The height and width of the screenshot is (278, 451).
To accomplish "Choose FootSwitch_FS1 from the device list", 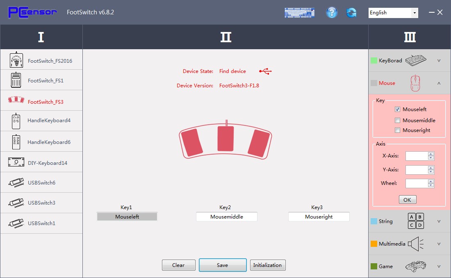I will point(41,80).
